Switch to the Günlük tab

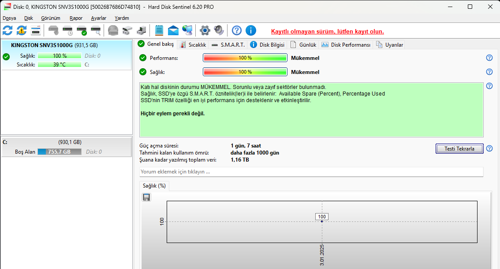coord(303,45)
